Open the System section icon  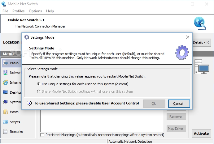coord(5,102)
